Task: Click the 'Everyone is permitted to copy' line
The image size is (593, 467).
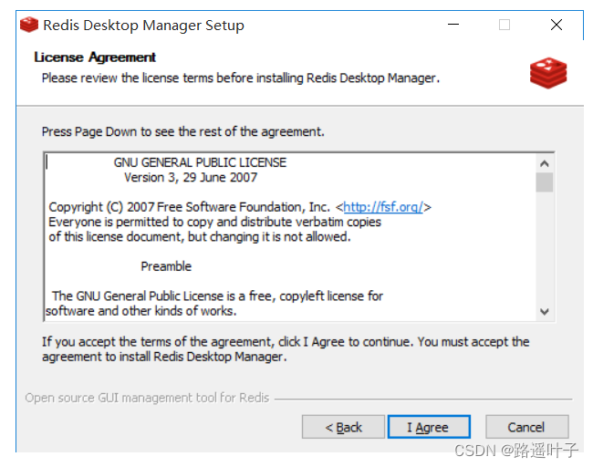Action: [214, 222]
